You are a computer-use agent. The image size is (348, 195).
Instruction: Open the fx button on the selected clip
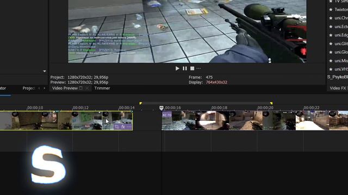(123, 127)
